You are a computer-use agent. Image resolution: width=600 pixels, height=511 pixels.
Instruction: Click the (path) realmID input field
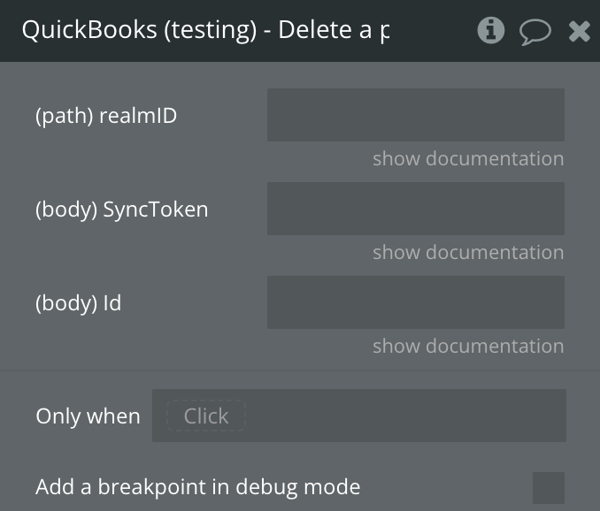pyautogui.click(x=416, y=115)
